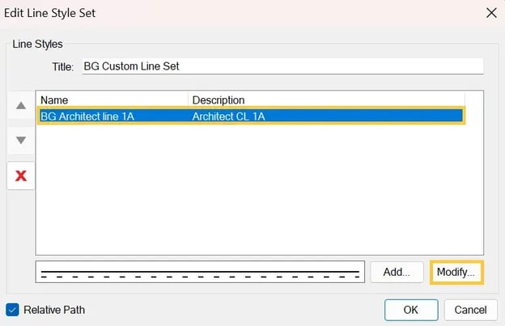
Task: Click the Architect CL 1A description cell
Action: tap(229, 116)
